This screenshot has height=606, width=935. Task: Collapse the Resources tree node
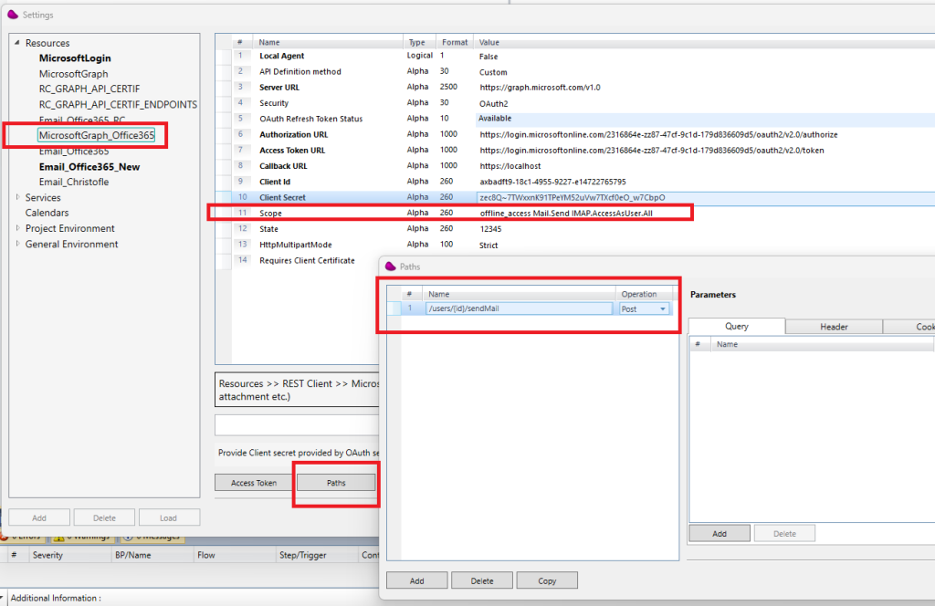click(17, 43)
